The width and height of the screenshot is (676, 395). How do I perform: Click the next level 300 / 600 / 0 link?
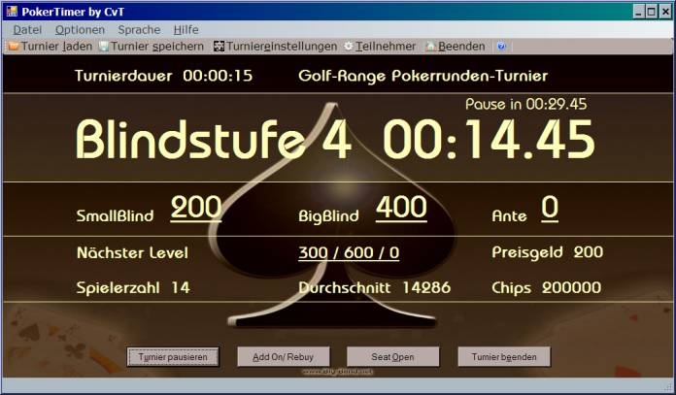click(x=349, y=252)
